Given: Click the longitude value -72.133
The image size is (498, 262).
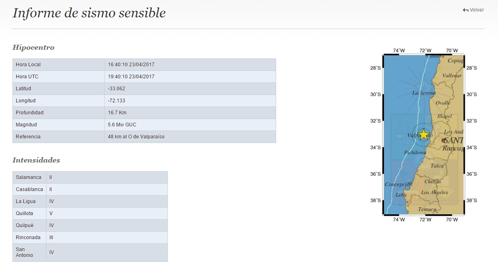Looking at the screenshot, I should coord(117,101).
